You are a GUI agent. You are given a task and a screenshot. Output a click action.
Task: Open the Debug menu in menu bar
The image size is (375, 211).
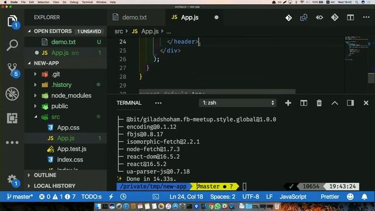[x=74, y=2]
